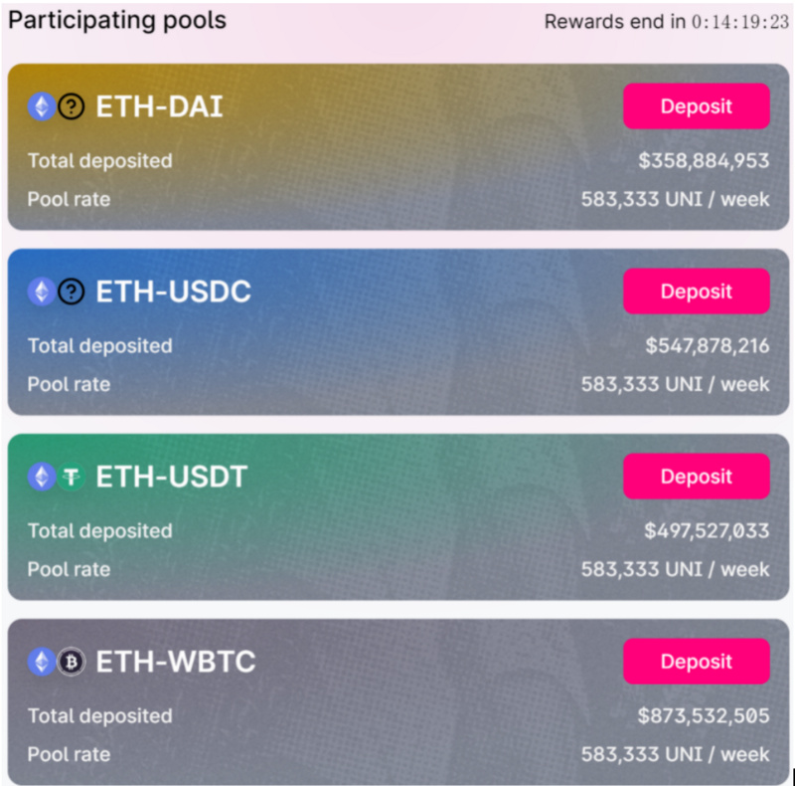This screenshot has width=795, height=786.
Task: Click the Ethereum icon in ETH-USDT pool
Action: (x=42, y=477)
